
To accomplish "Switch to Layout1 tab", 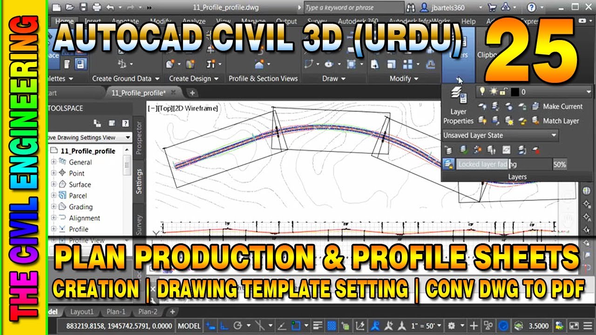I will click(81, 312).
